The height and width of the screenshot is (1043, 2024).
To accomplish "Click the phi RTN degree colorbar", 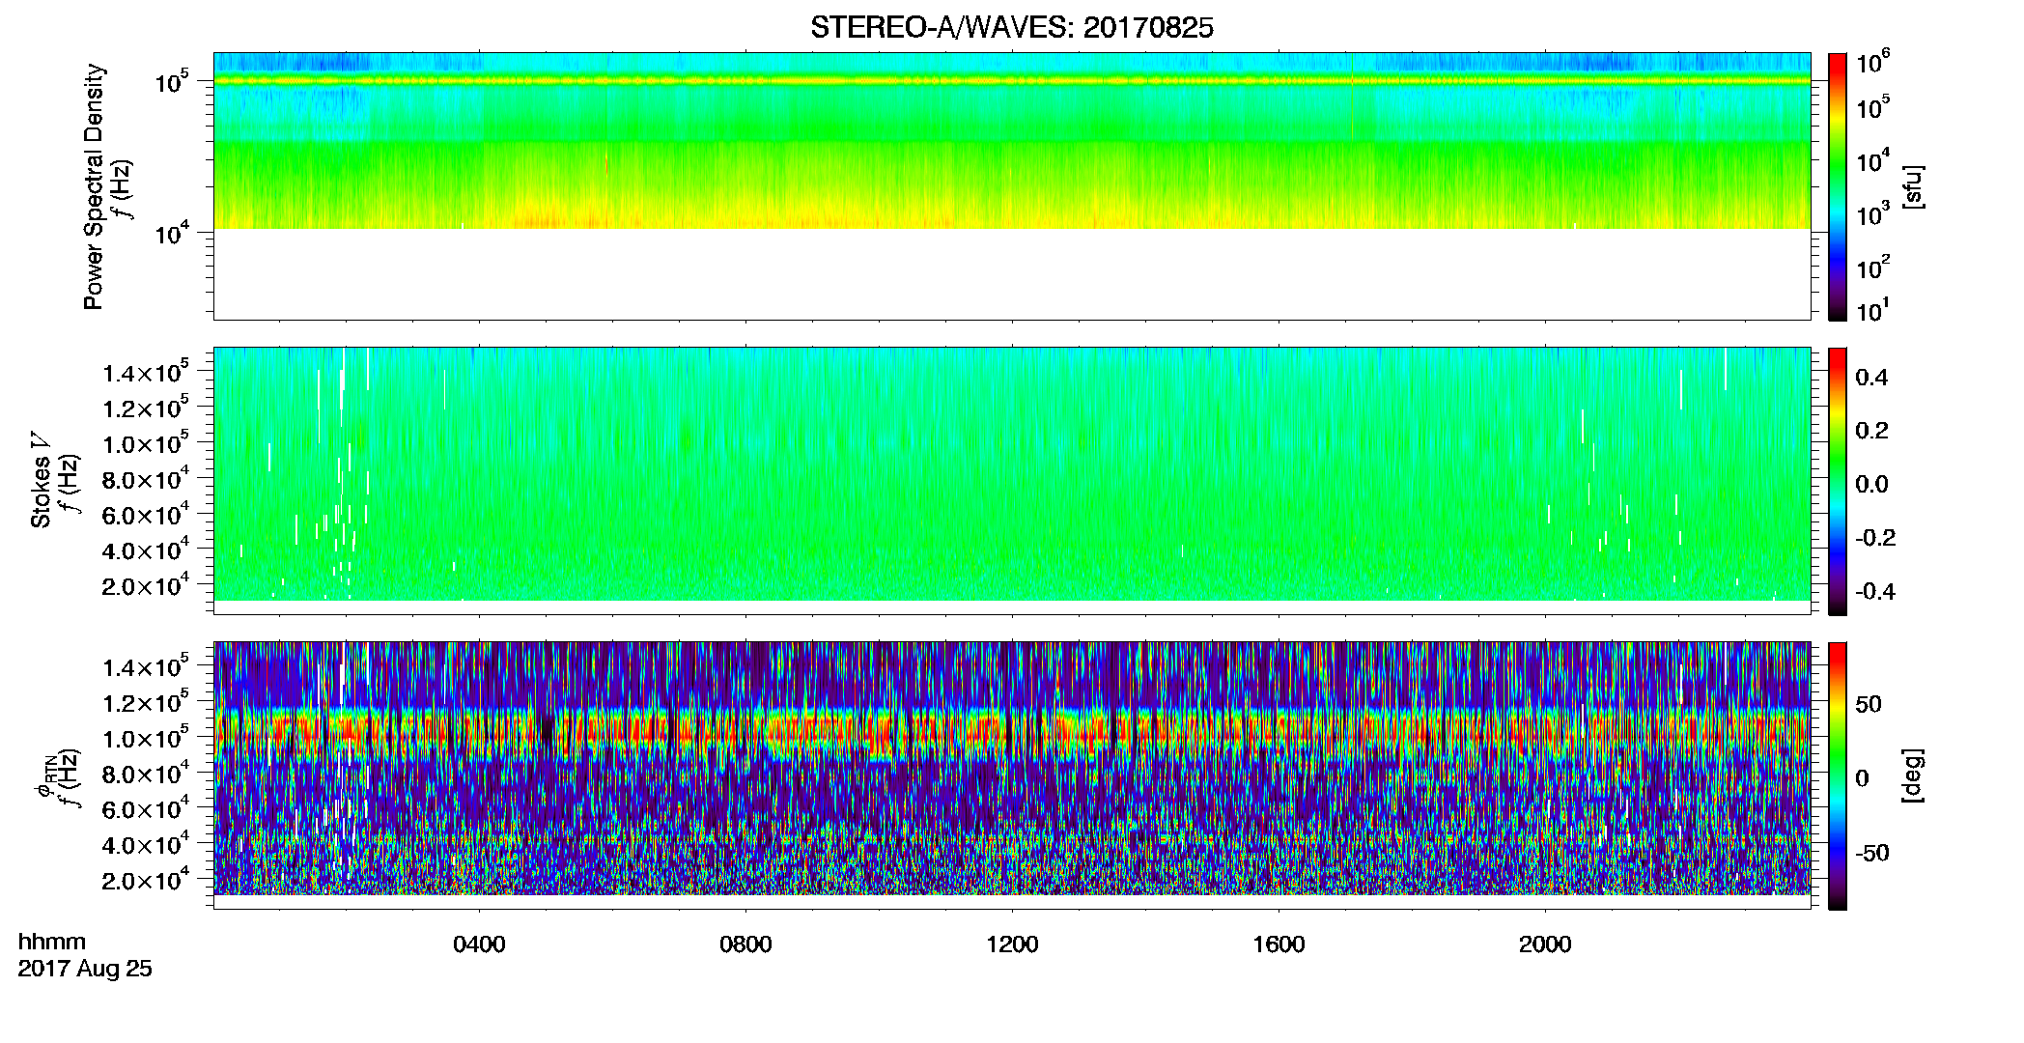I will click(x=1838, y=775).
